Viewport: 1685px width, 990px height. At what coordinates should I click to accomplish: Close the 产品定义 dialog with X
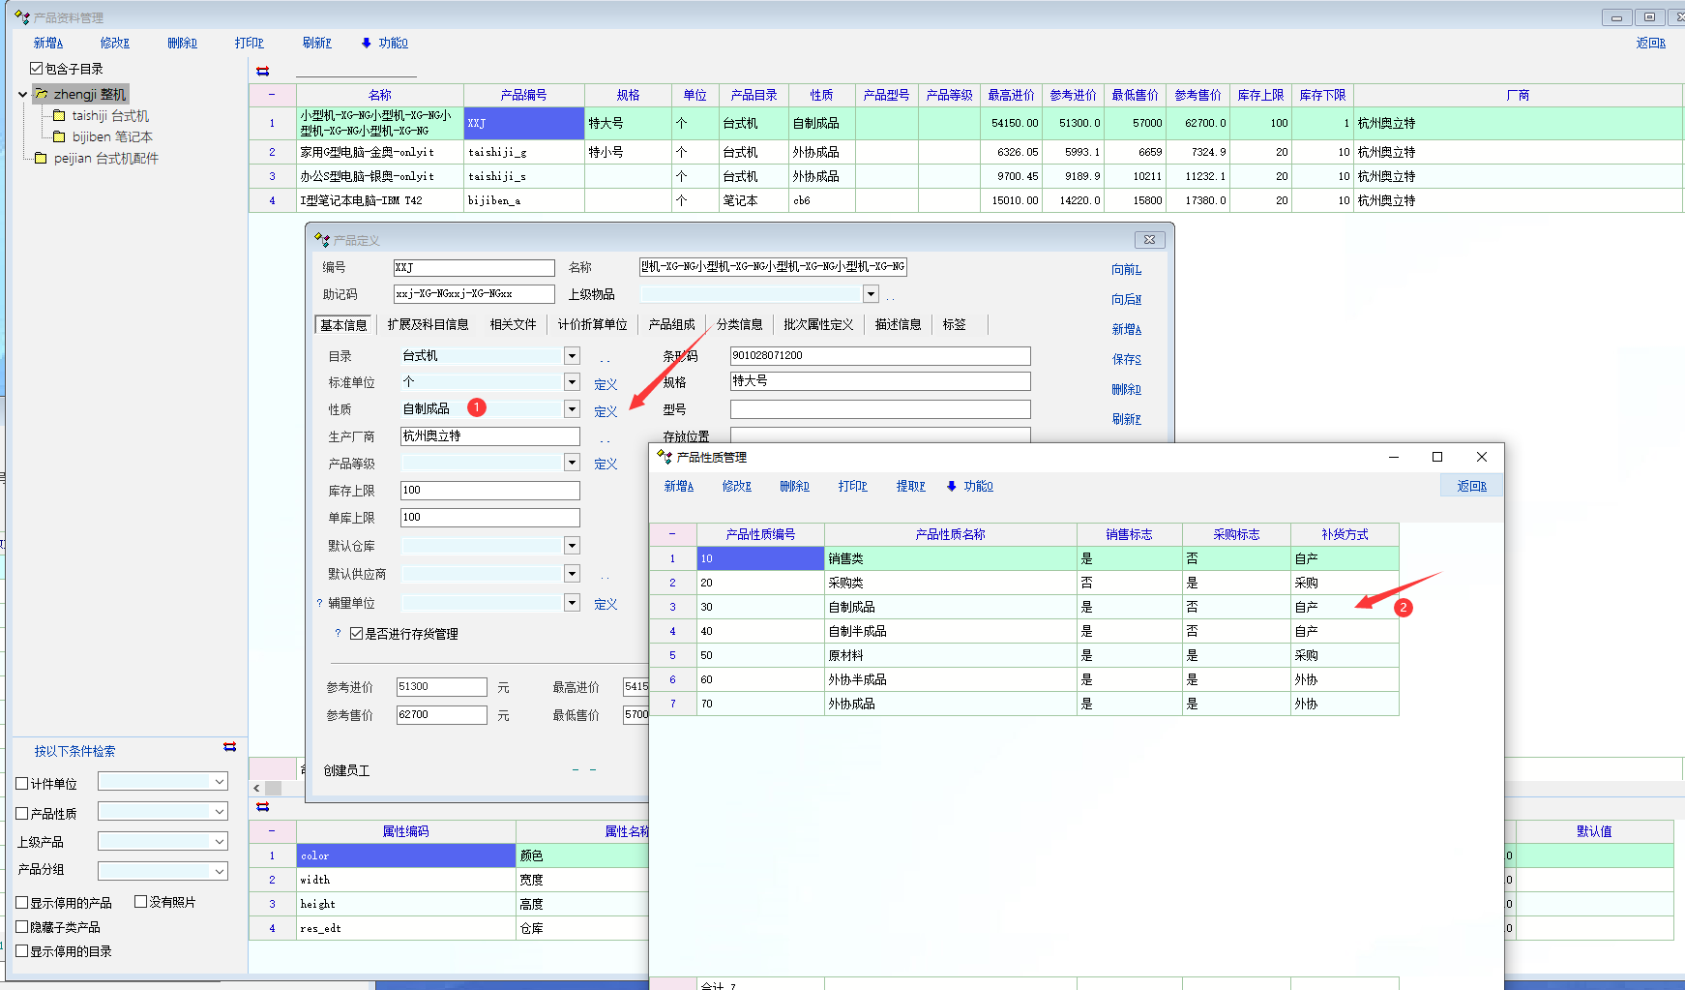coord(1149,240)
